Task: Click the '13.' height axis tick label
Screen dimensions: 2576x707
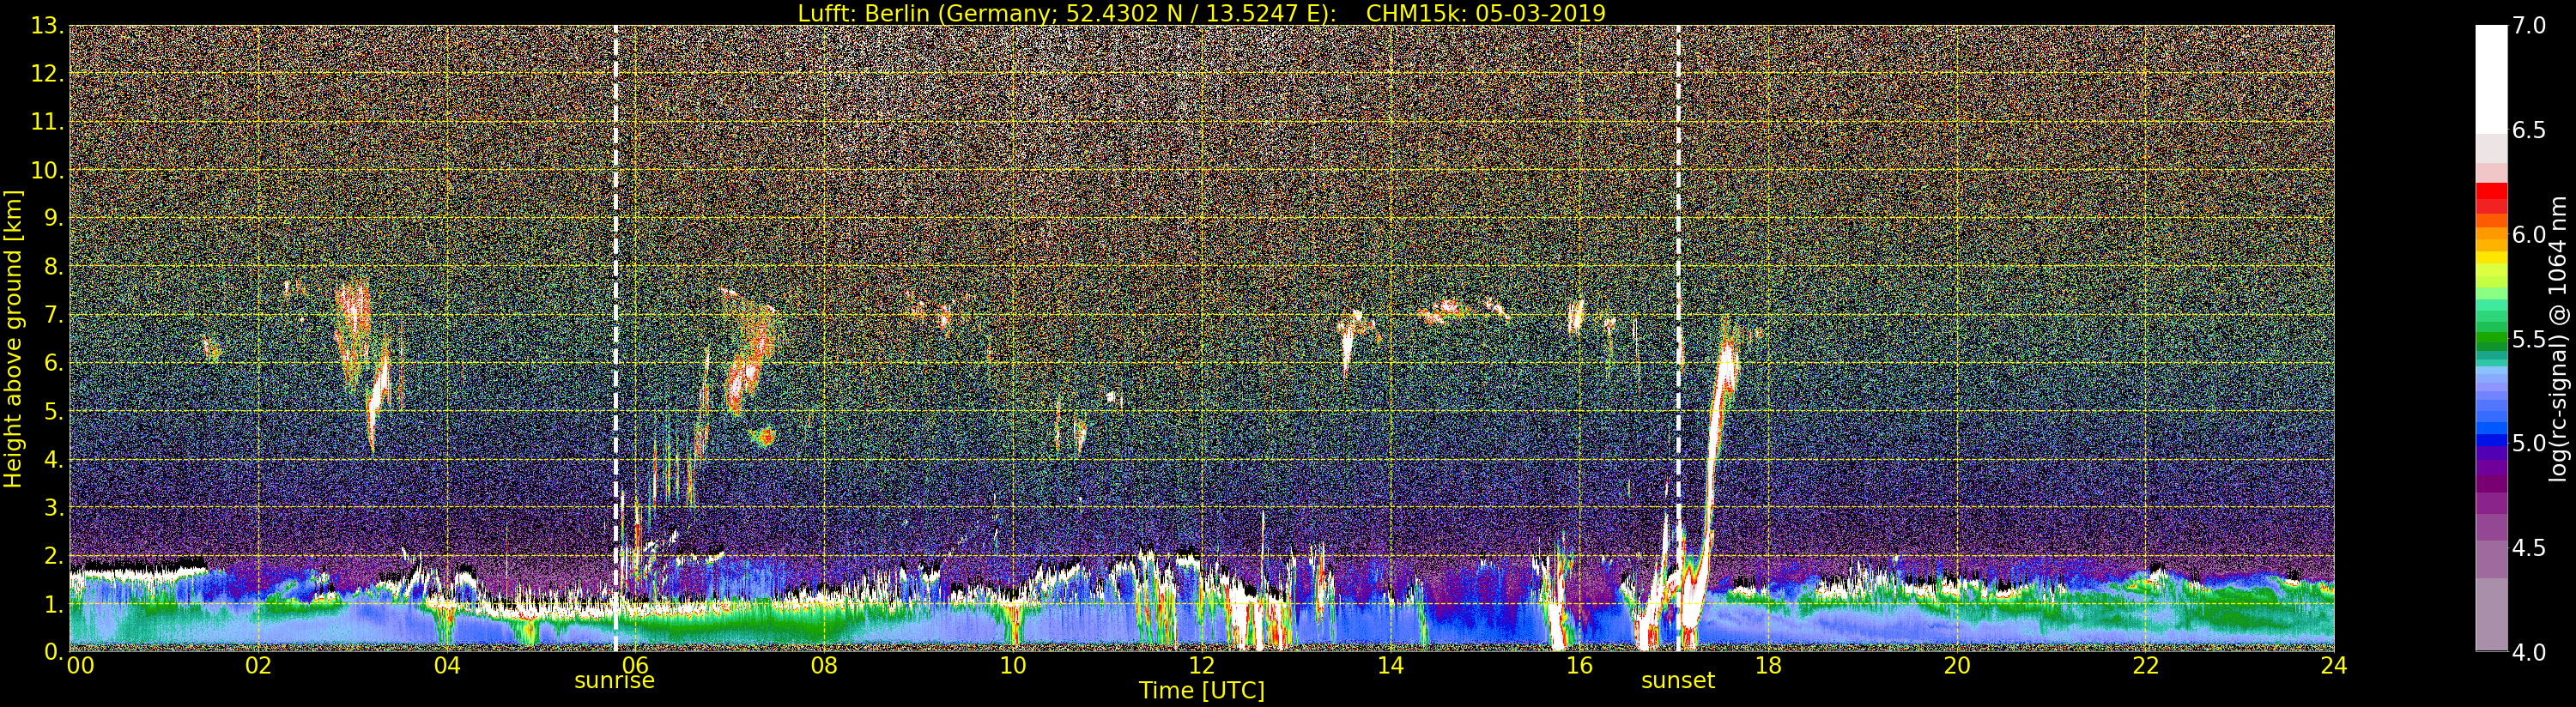Action: [48, 26]
